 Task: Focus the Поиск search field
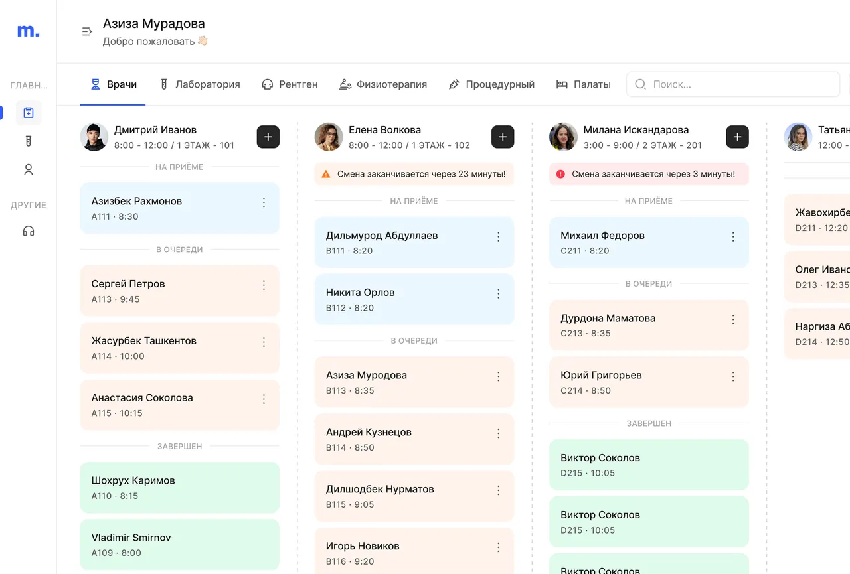pos(734,84)
